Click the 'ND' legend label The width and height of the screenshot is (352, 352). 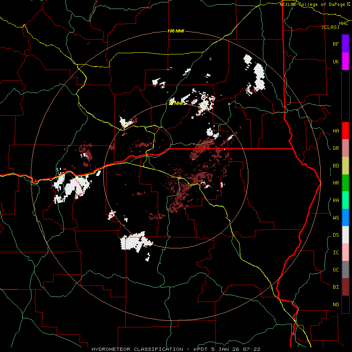coord(336,304)
